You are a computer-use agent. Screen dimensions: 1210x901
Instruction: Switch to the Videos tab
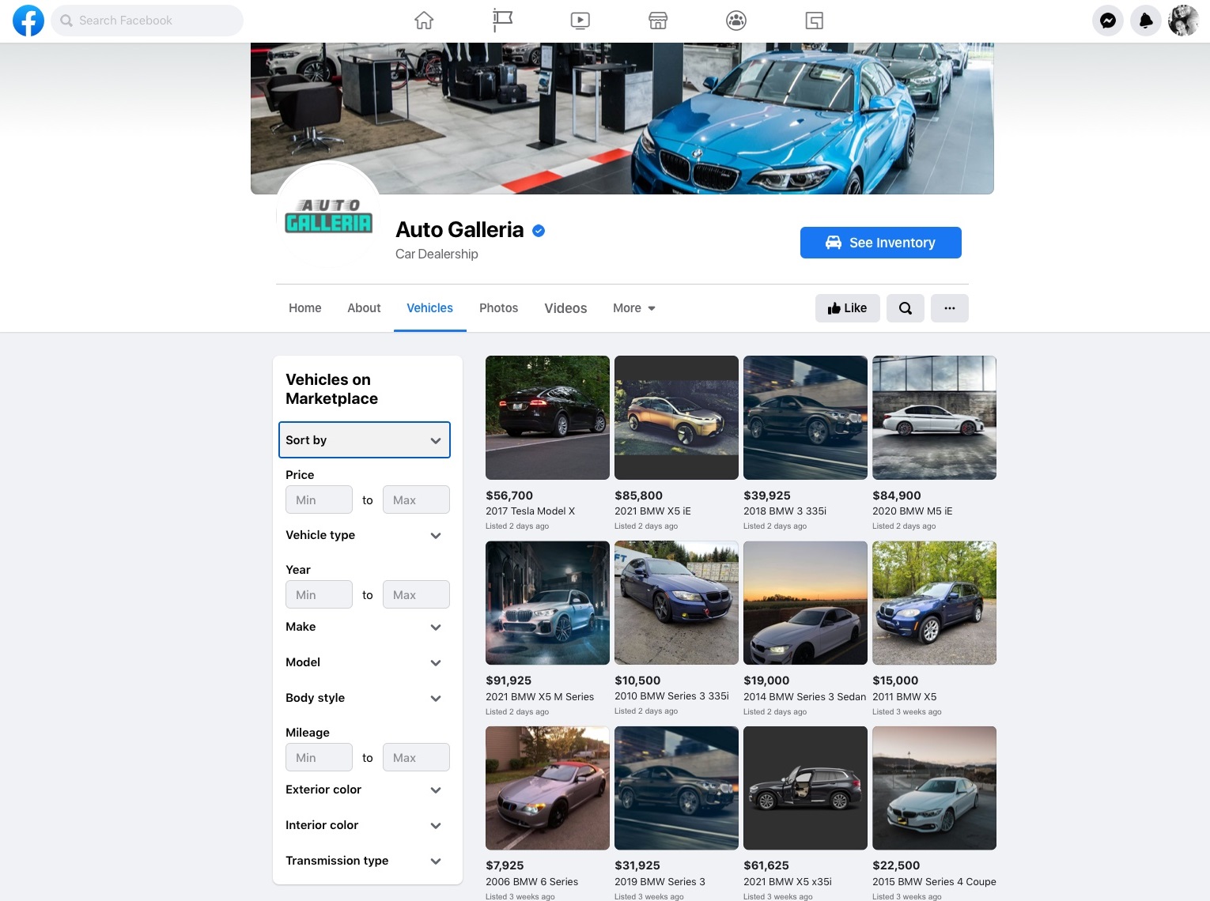[565, 308]
